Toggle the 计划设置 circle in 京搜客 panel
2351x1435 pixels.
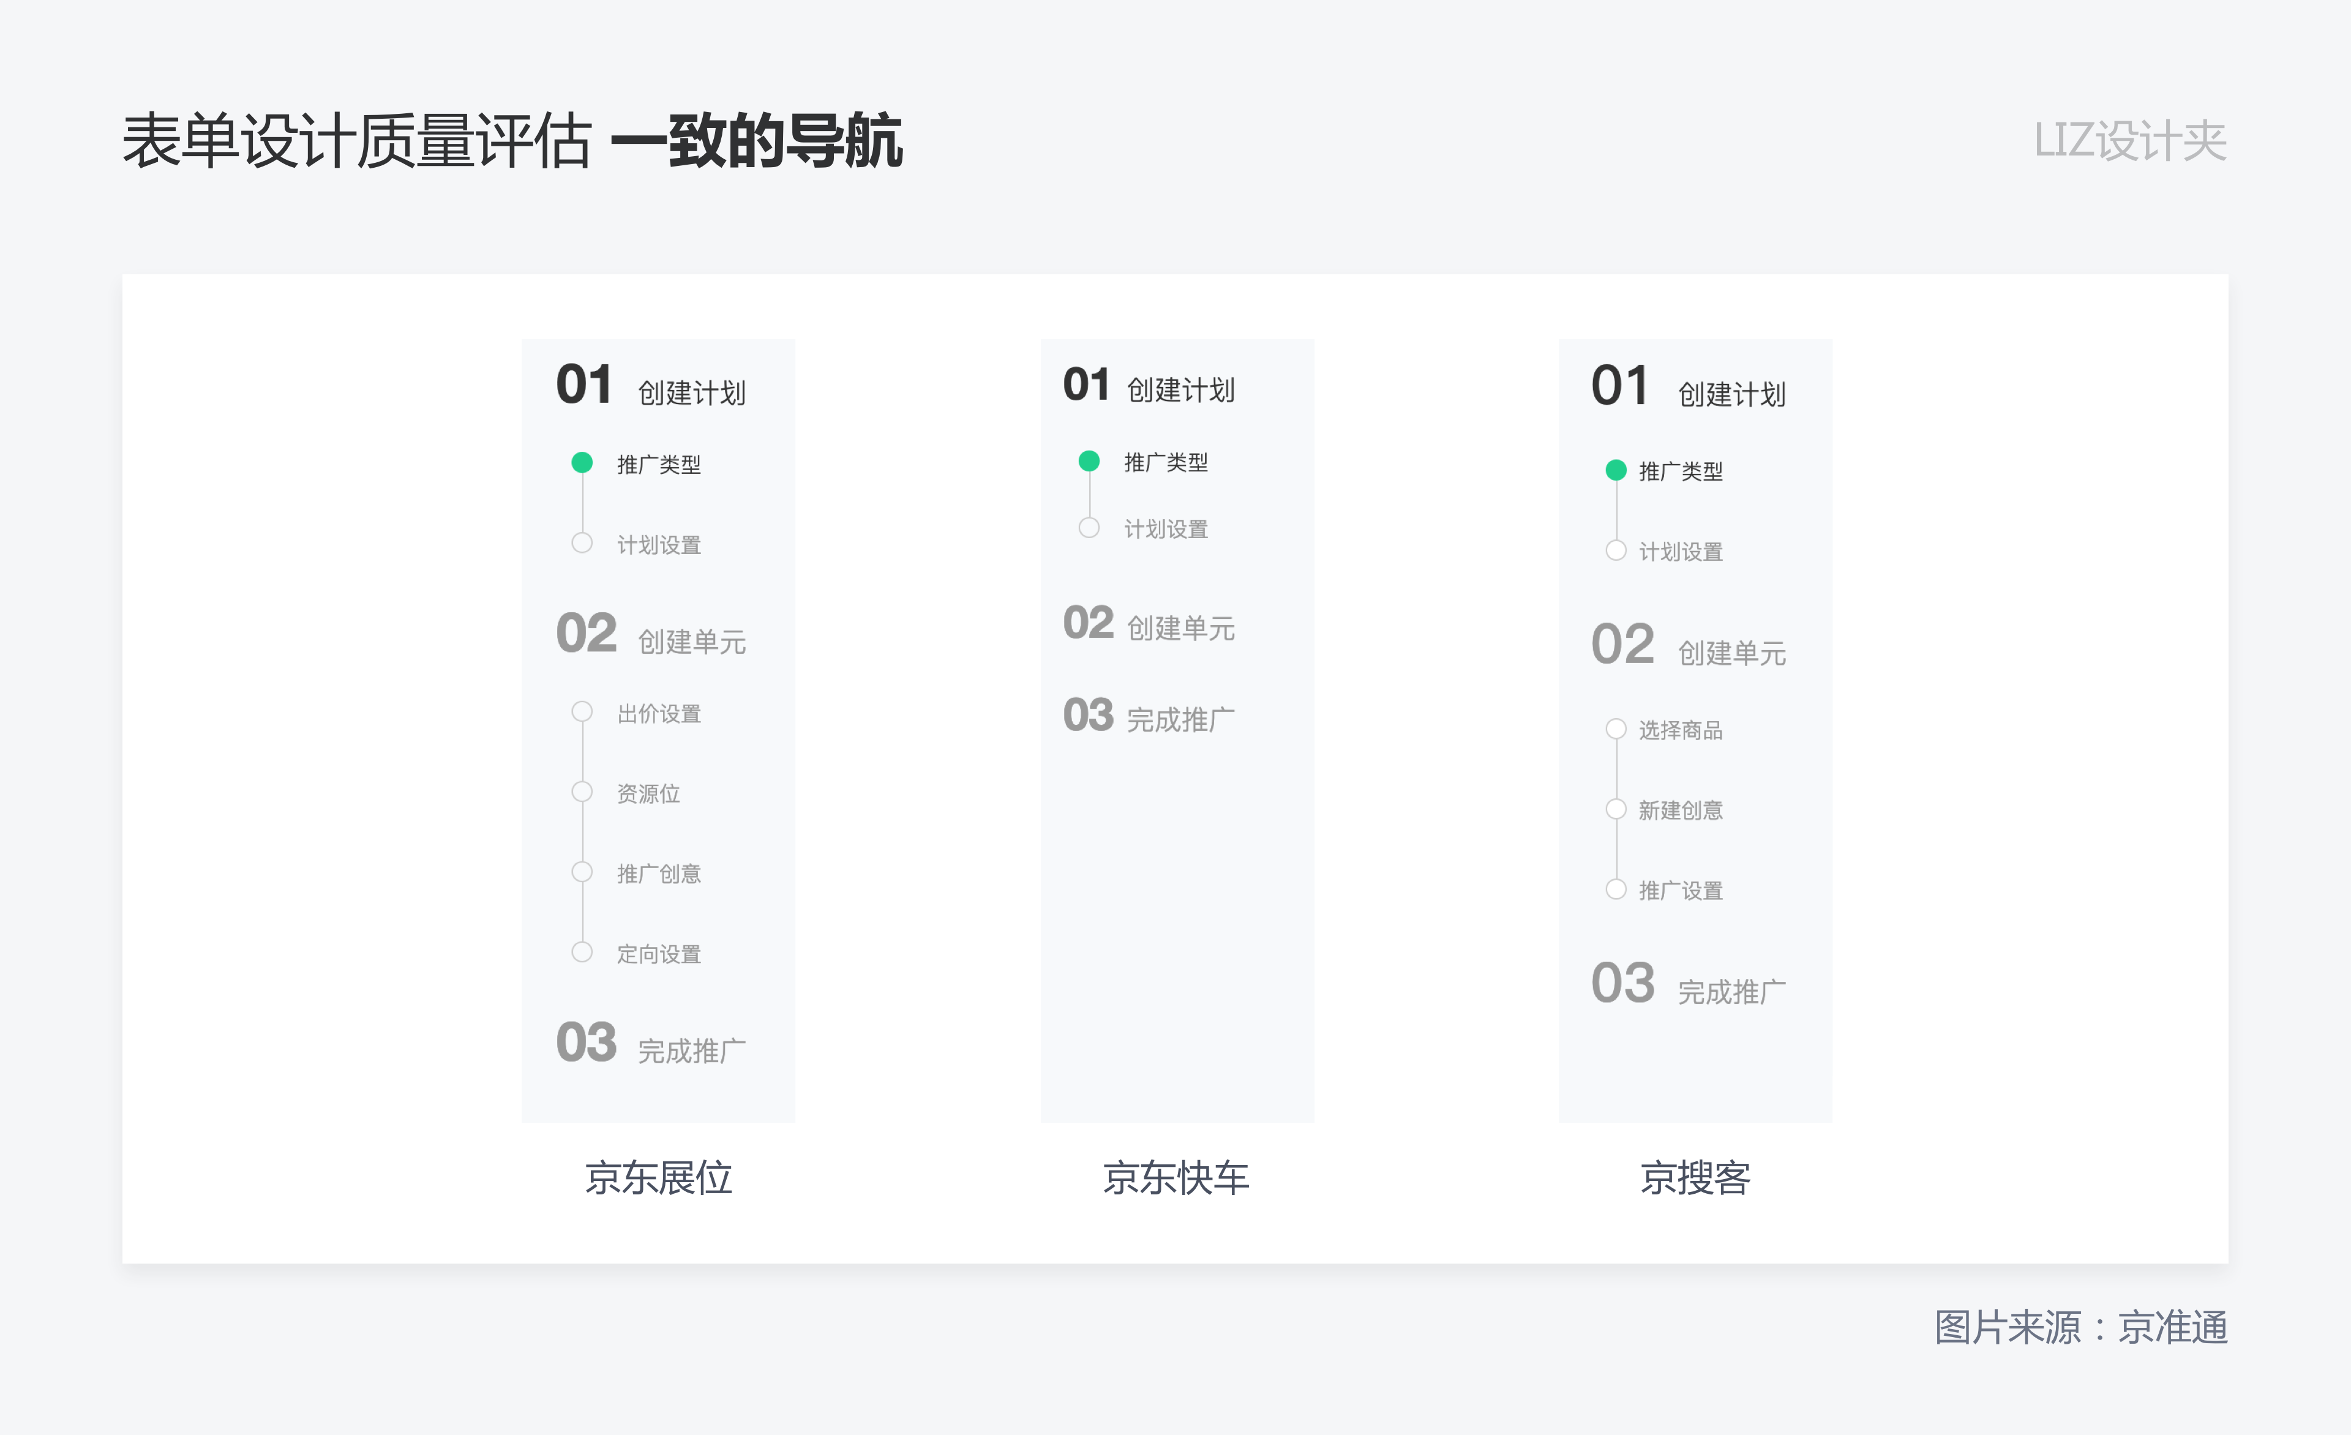(x=1615, y=550)
